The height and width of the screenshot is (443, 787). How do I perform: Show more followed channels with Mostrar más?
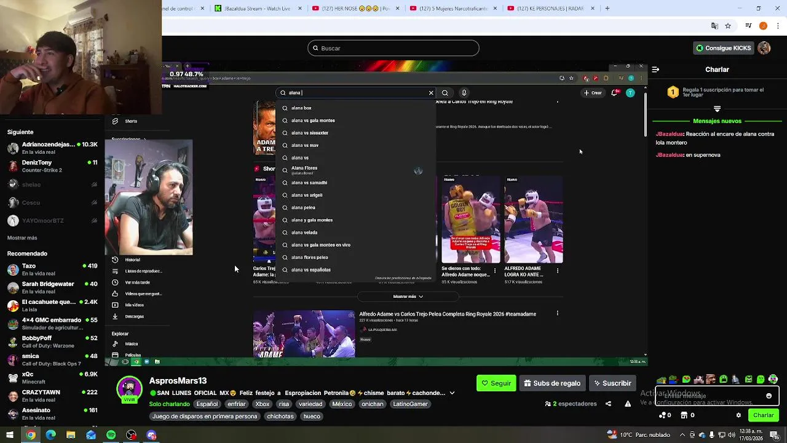click(22, 237)
